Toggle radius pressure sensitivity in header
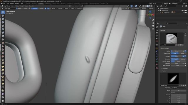The image size is (188, 105). [x=30, y=8]
